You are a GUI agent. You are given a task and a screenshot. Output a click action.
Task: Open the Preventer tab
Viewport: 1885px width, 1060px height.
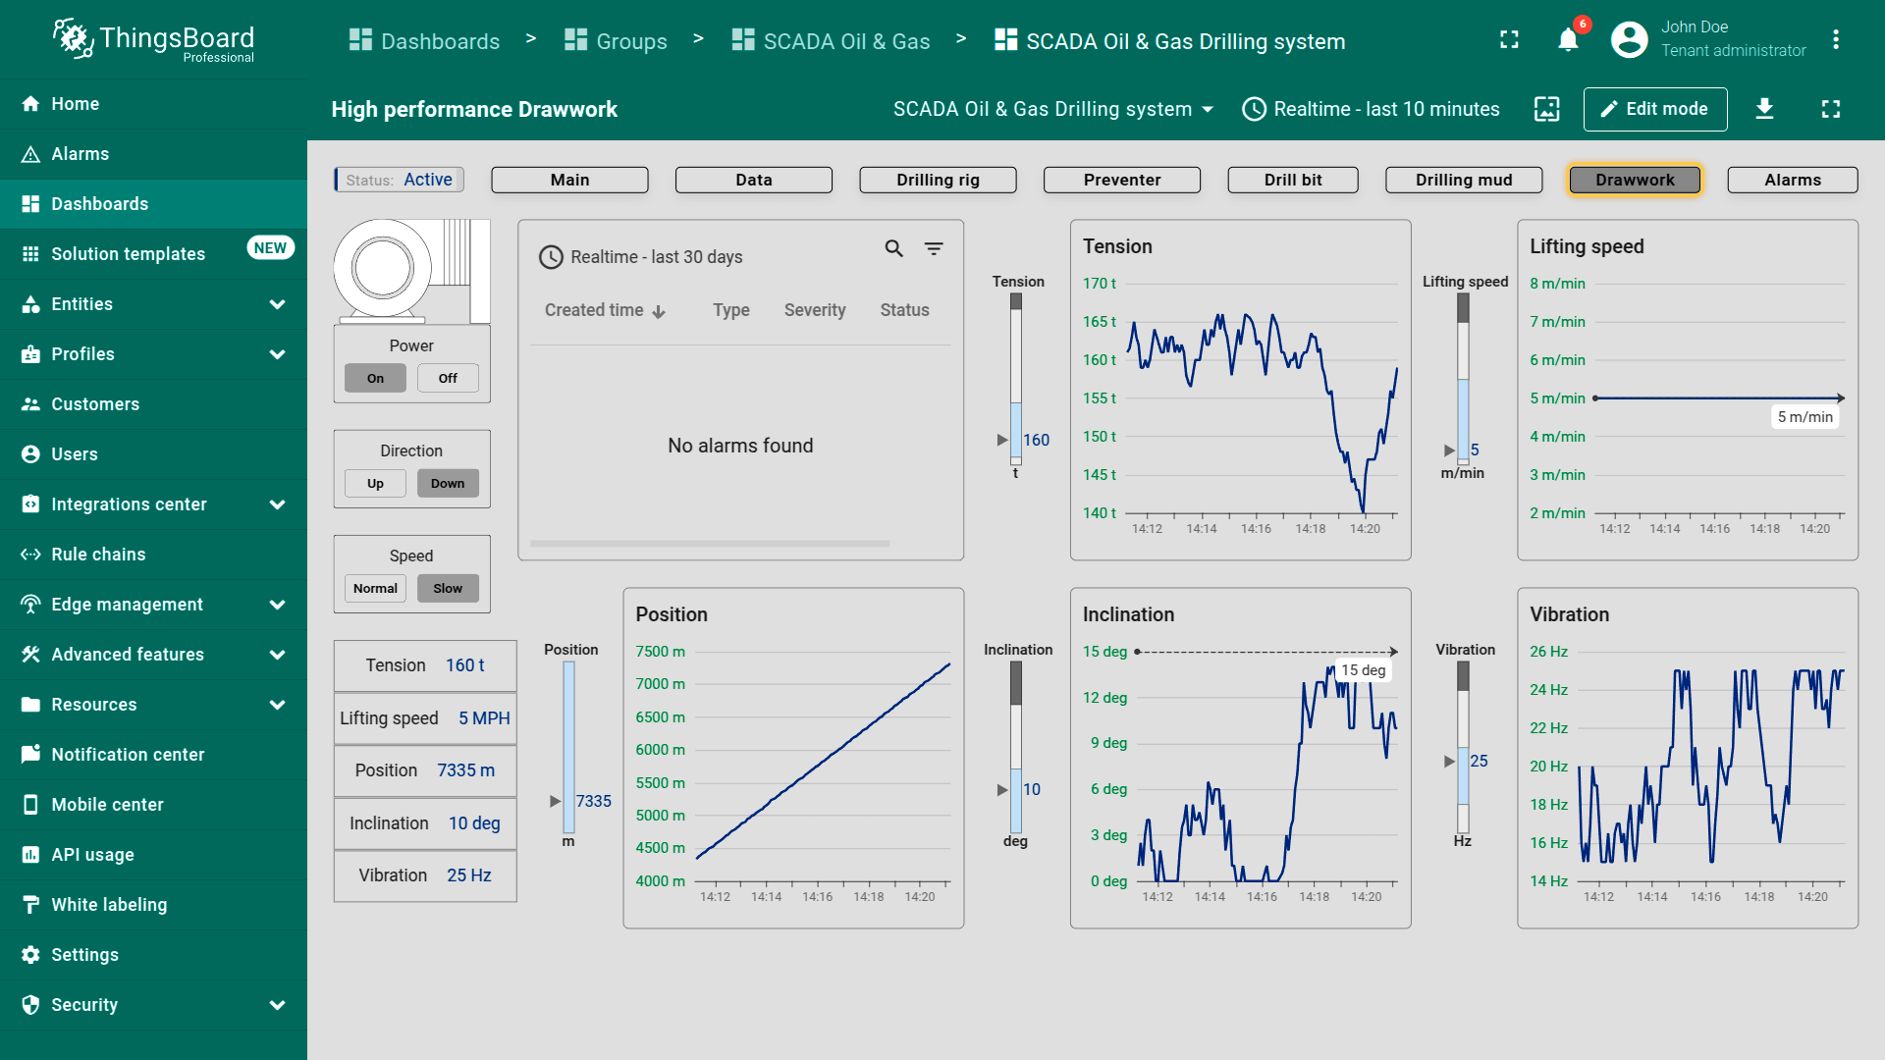click(1121, 180)
